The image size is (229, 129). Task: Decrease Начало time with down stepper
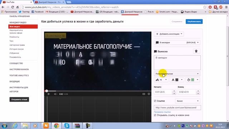(174, 94)
